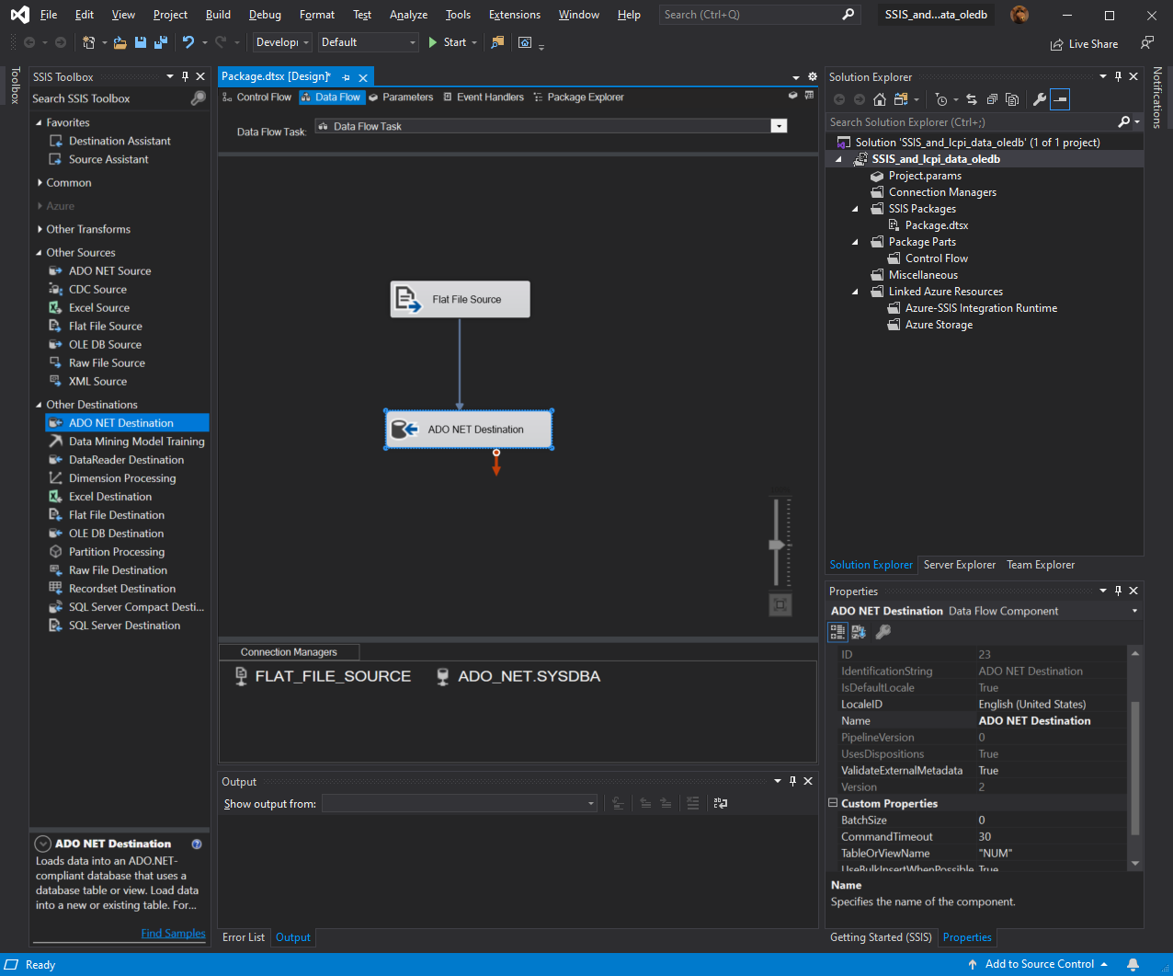The width and height of the screenshot is (1173, 976).
Task: Toggle the pin on the Output panel
Action: pos(792,781)
